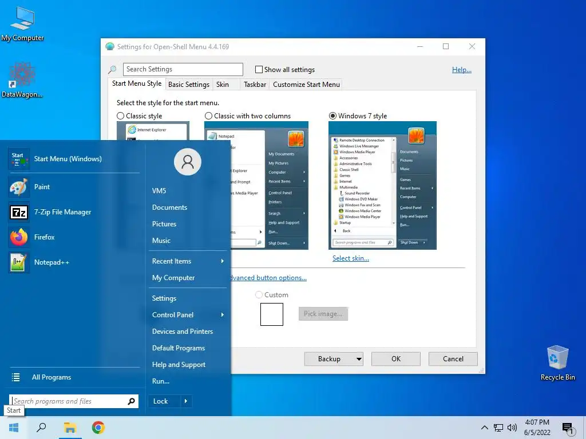Open the Skin tab

pyautogui.click(x=223, y=85)
